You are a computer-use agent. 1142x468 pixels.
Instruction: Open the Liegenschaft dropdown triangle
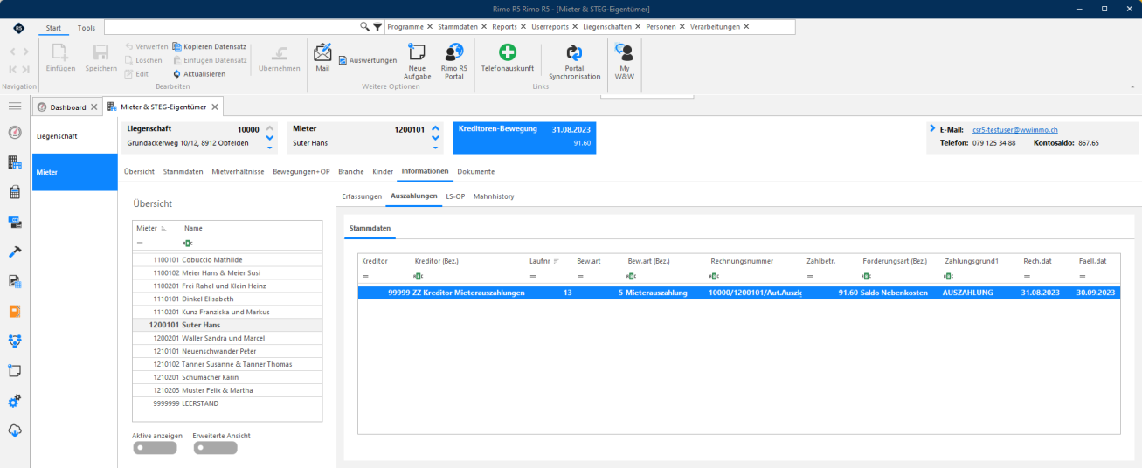pyautogui.click(x=269, y=148)
